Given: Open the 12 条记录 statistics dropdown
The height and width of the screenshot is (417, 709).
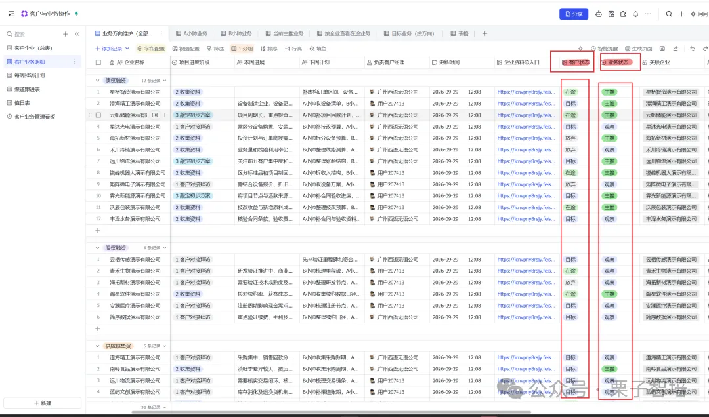Looking at the screenshot, I should coord(154,81).
